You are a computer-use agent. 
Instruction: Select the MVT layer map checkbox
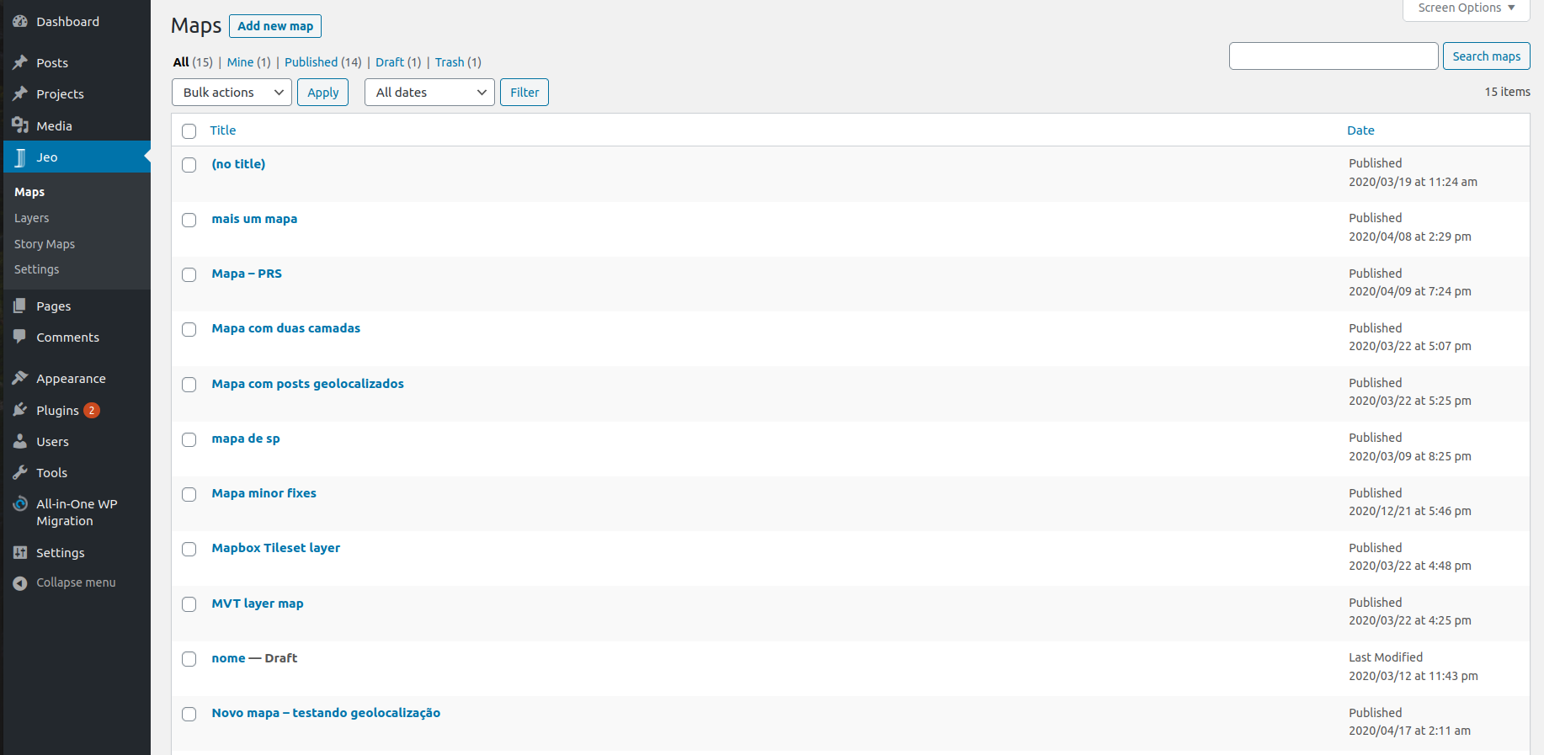[x=189, y=604]
